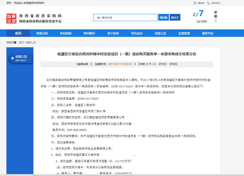Click the search input field
The width and height of the screenshot is (244, 176).
pyautogui.click(x=125, y=18)
